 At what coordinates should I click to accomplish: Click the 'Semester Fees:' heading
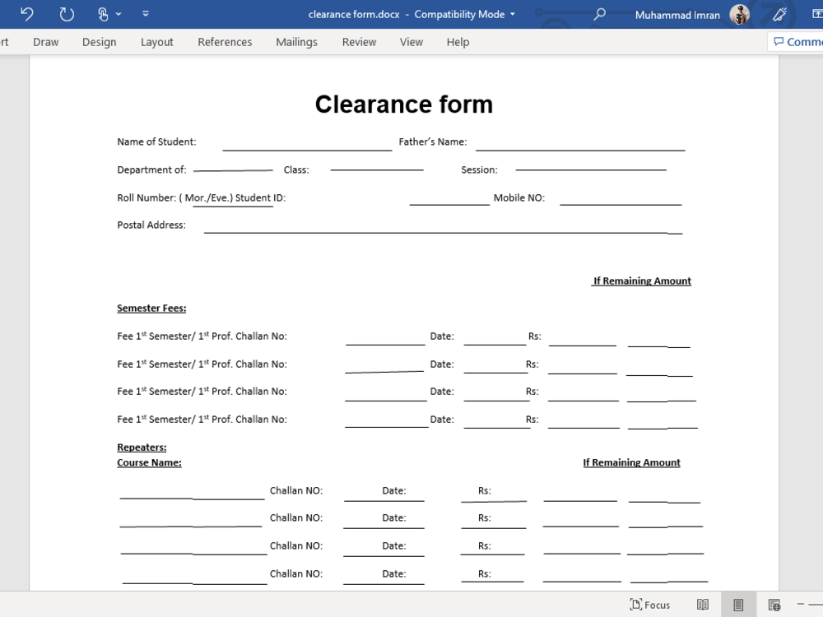(x=151, y=308)
